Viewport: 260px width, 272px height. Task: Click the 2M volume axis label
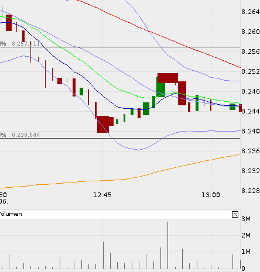246,235
